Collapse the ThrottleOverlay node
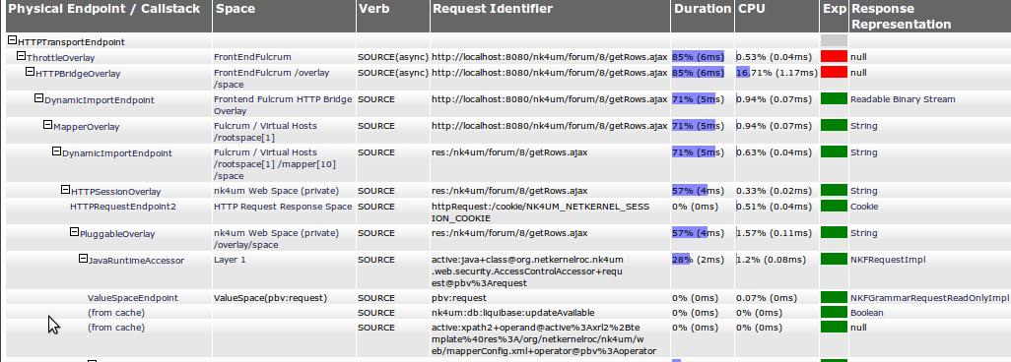Viewport: 1011px width, 362px height. point(21,56)
